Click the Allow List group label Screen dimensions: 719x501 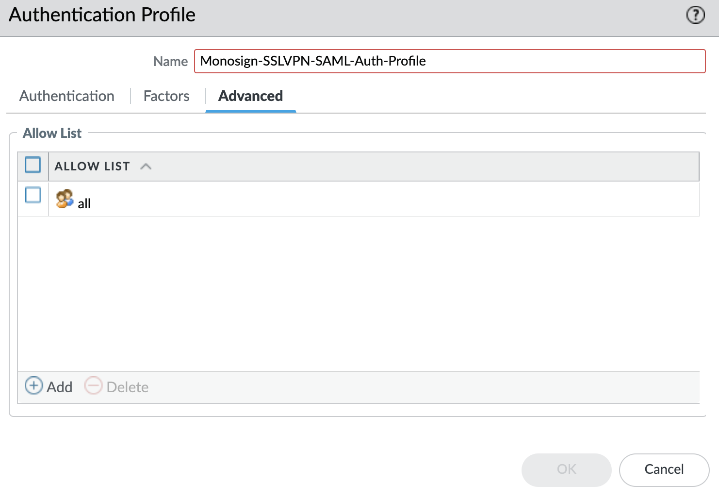pyautogui.click(x=52, y=133)
